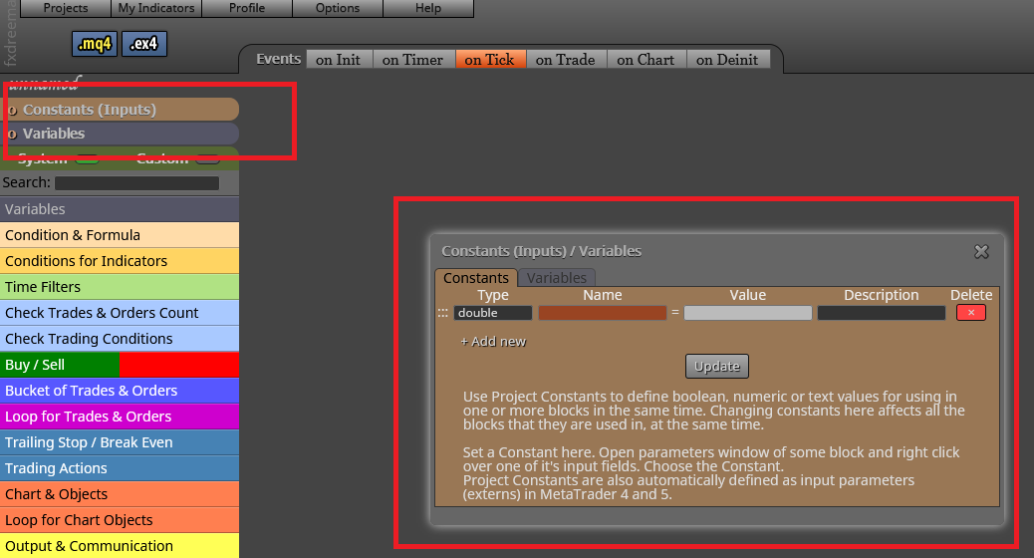Screen dimensions: 1034x558
Task: Grab the row reorder handle dots
Action: pos(442,313)
